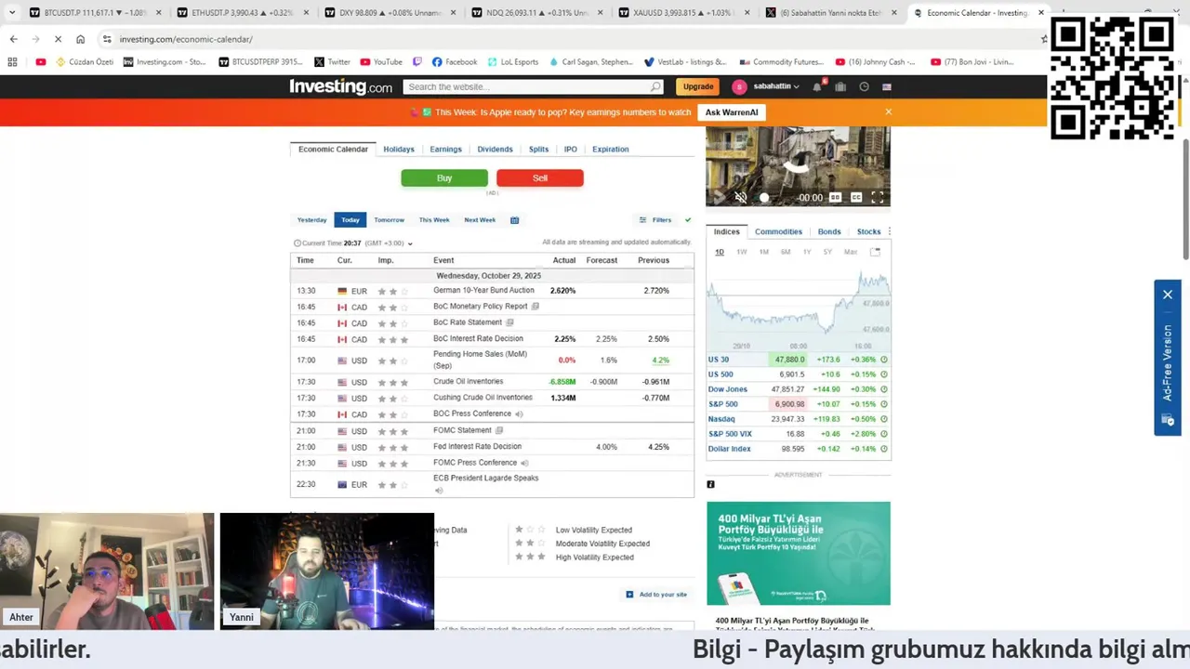Open the IPO tab
This screenshot has width=1190, height=669.
click(570, 149)
